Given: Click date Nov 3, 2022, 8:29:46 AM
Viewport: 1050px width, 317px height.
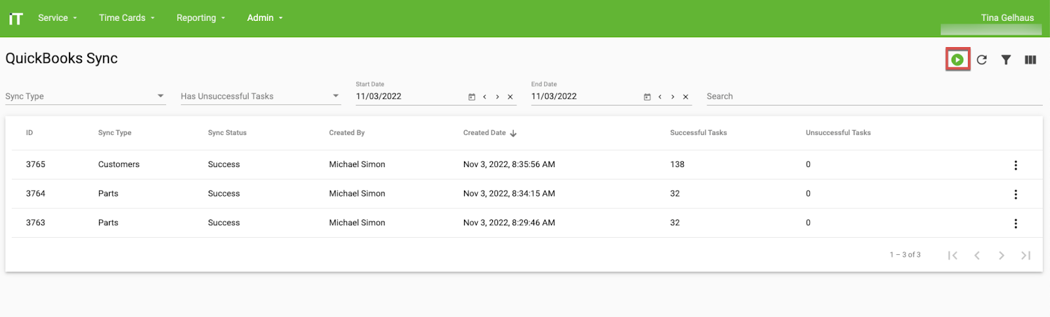Looking at the screenshot, I should pos(509,223).
